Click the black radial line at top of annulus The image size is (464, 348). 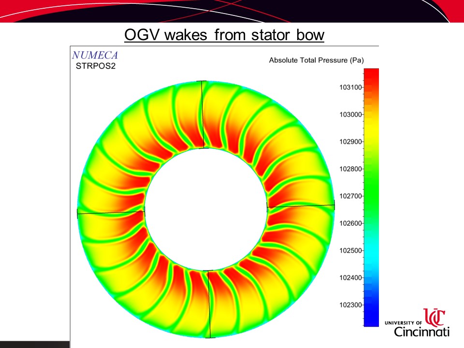[203, 114]
